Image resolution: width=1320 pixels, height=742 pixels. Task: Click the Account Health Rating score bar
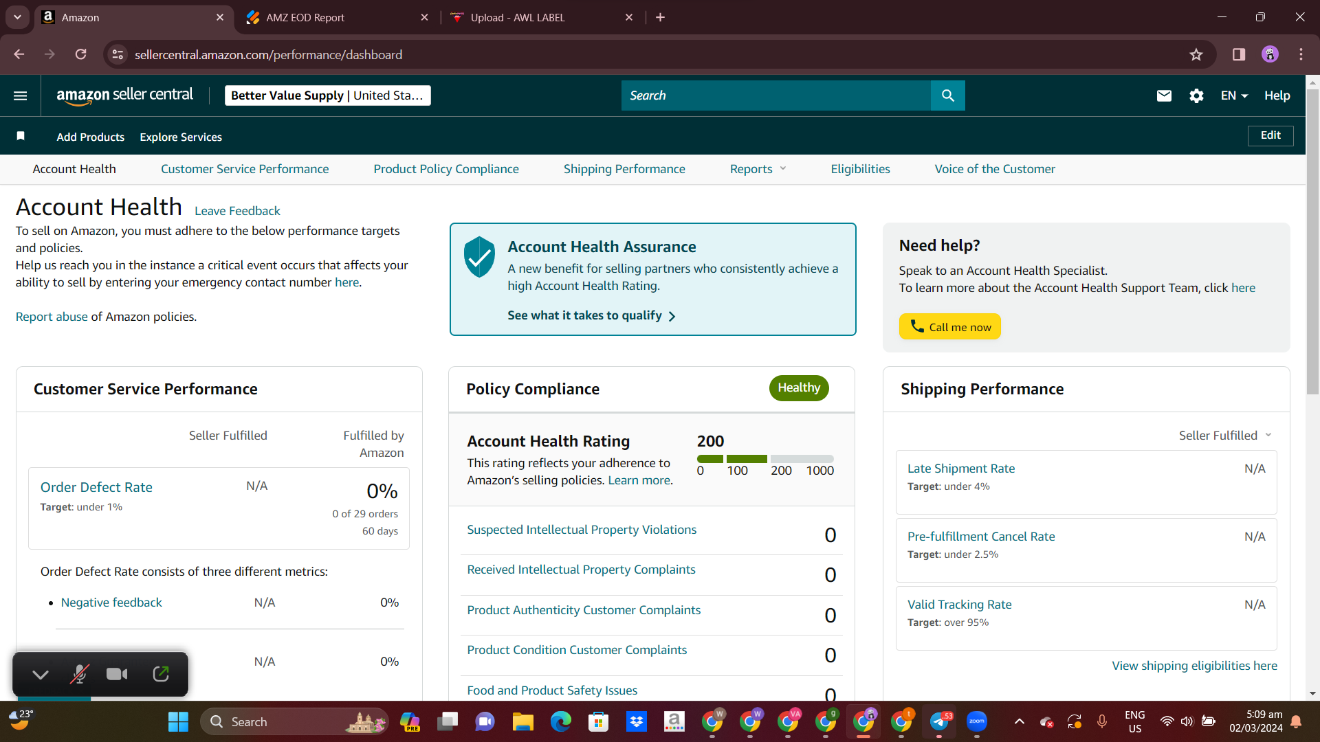pyautogui.click(x=765, y=459)
